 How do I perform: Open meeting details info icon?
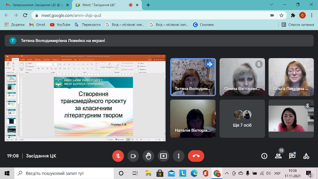tap(264, 156)
